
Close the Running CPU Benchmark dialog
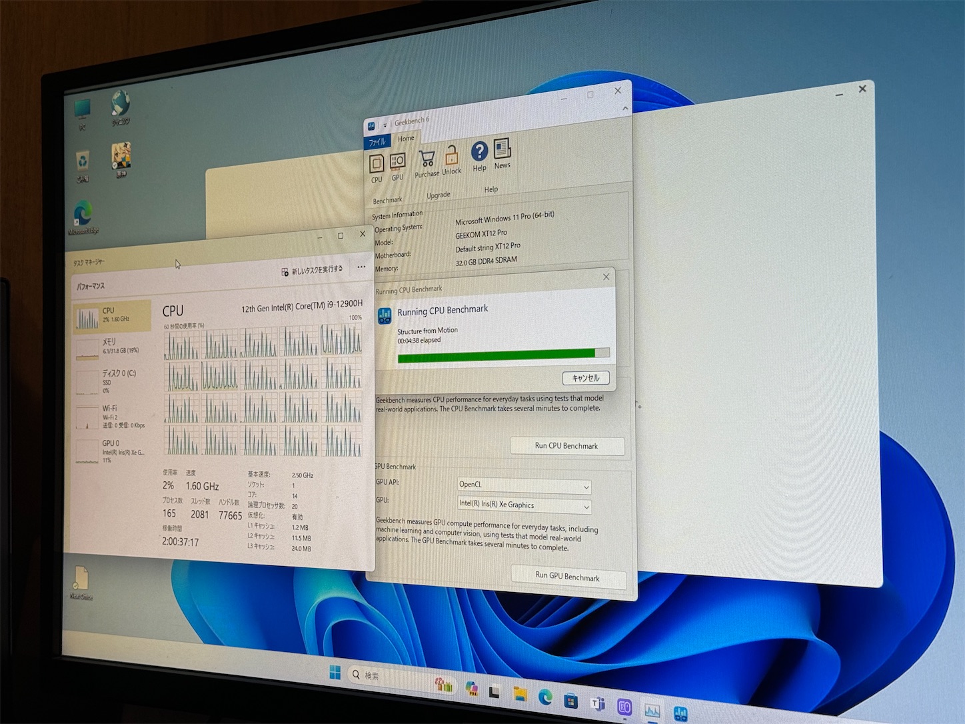point(606,277)
